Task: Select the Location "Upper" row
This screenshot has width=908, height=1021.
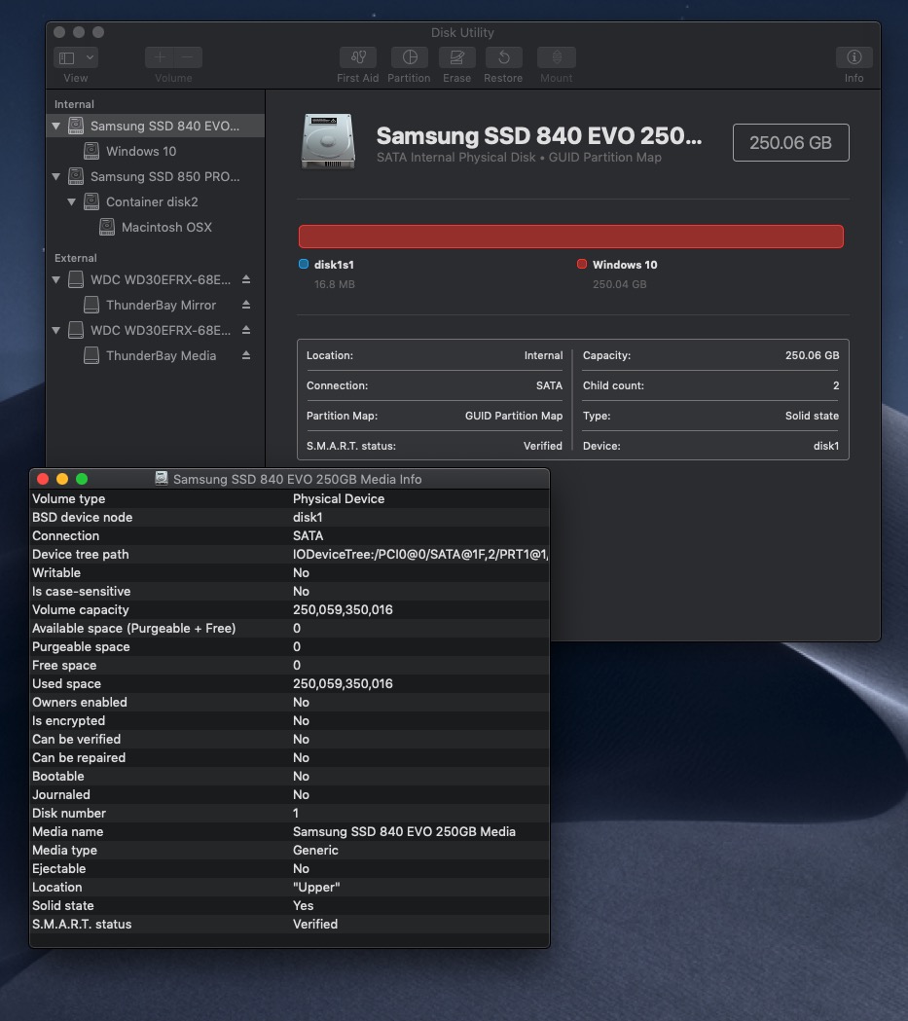Action: click(x=290, y=887)
